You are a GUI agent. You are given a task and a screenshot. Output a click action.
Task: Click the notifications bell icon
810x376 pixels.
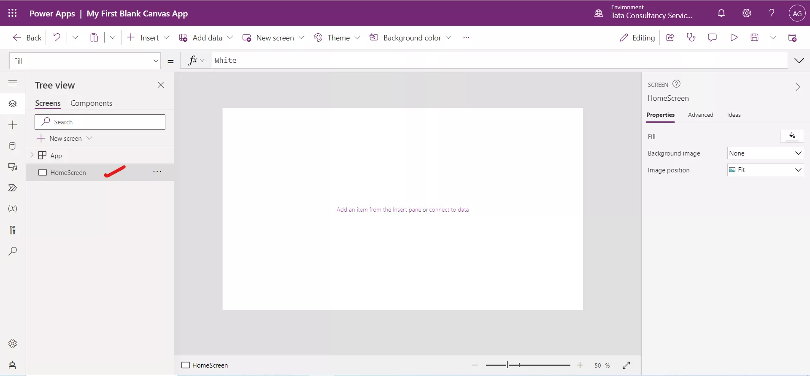721,13
